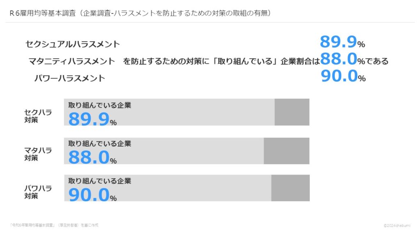Select the セクシュアルハラスメント heading text
Screen dimensions: 420x236
[x=73, y=44]
